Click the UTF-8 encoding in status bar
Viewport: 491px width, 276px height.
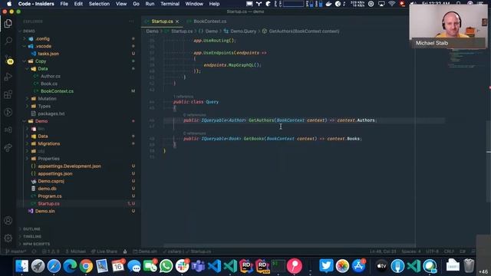(432, 251)
